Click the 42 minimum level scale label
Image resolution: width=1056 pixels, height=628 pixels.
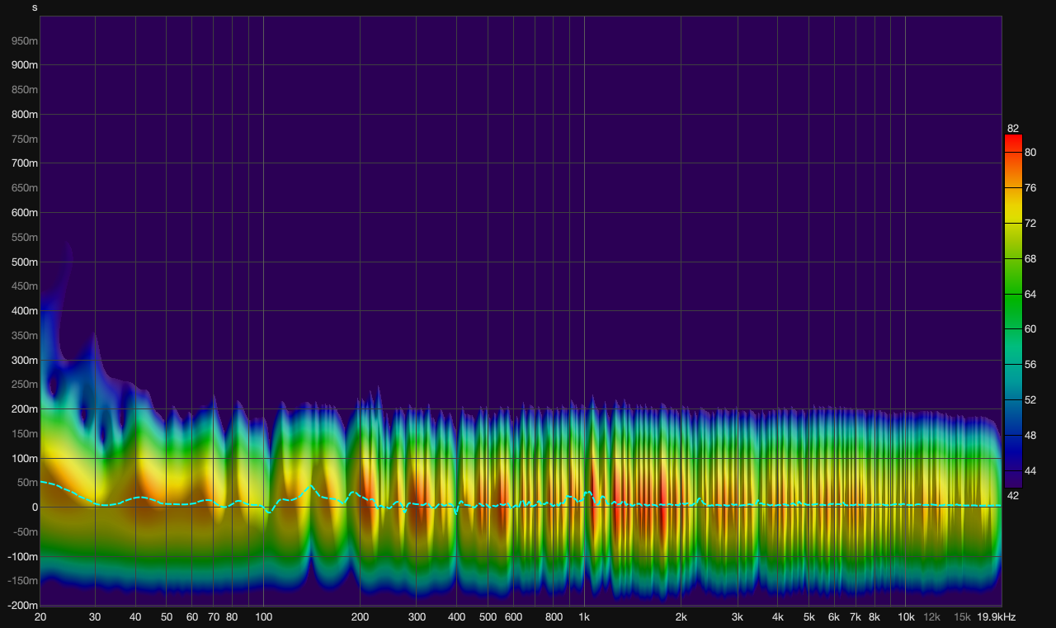click(x=1012, y=496)
